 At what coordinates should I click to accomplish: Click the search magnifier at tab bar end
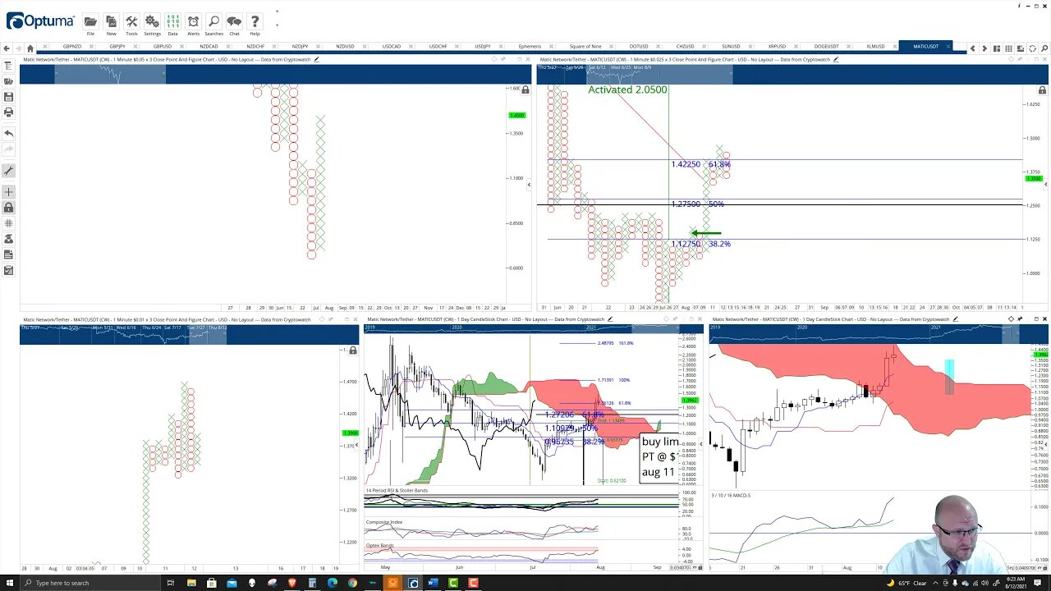[1044, 48]
